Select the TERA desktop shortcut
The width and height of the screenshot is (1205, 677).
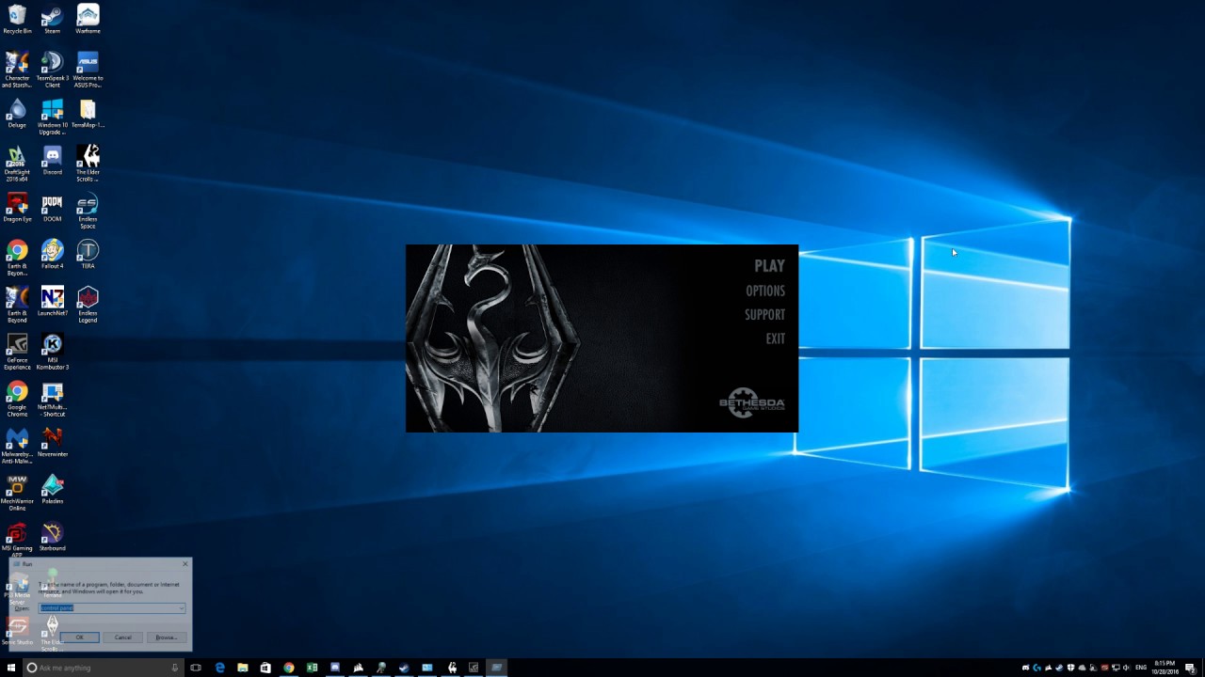click(x=88, y=254)
